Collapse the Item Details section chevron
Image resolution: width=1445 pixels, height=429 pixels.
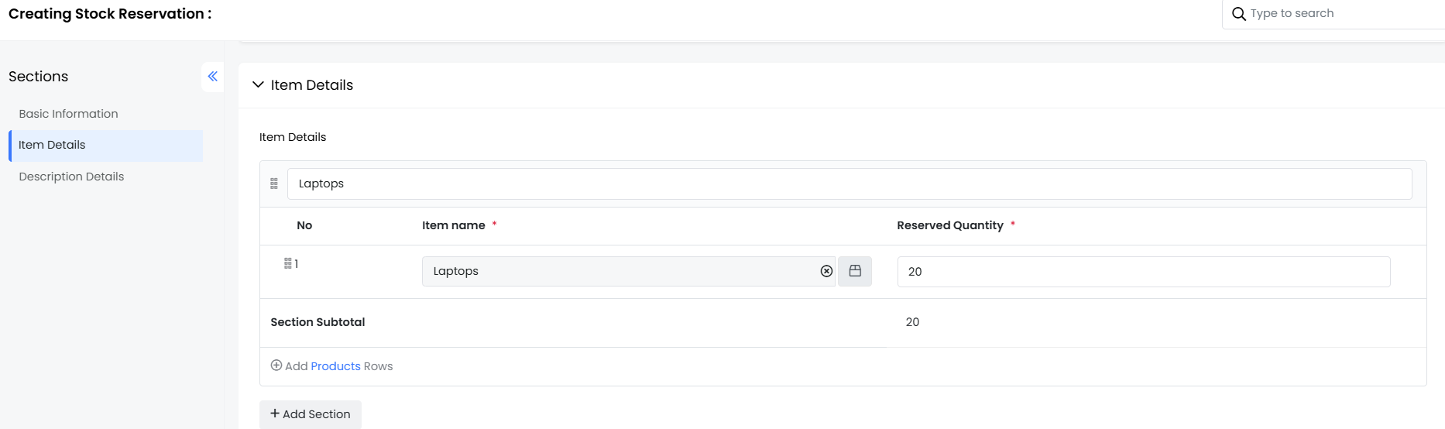pyautogui.click(x=258, y=84)
